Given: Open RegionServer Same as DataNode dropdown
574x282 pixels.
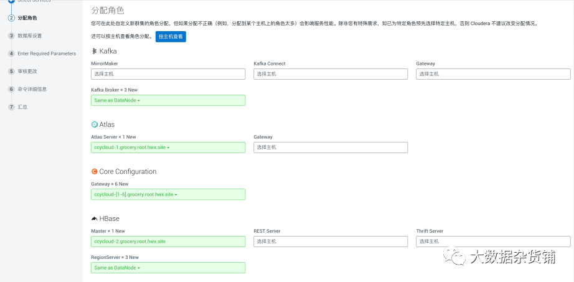Looking at the screenshot, I should [x=168, y=268].
